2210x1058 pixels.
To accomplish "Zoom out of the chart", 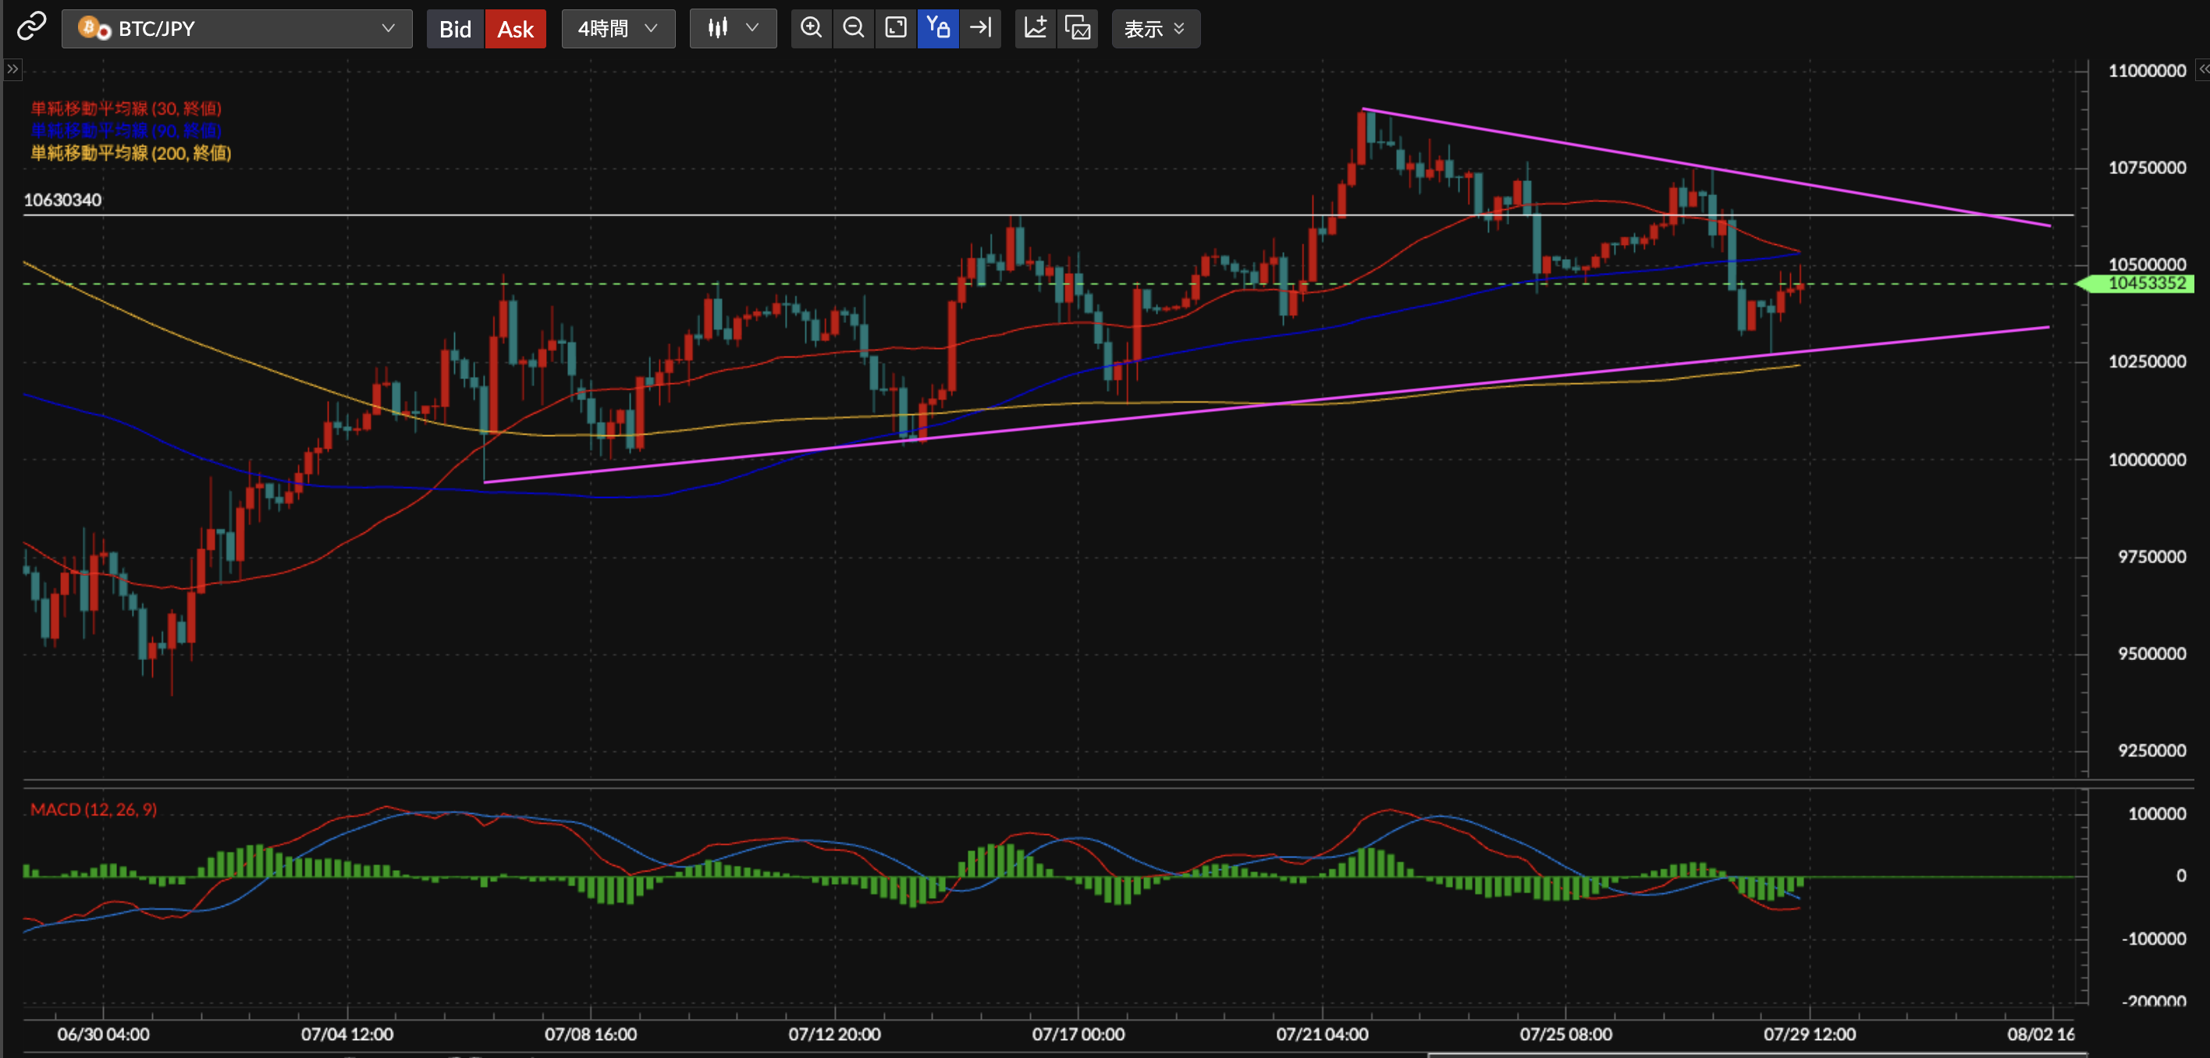I will pyautogui.click(x=853, y=28).
